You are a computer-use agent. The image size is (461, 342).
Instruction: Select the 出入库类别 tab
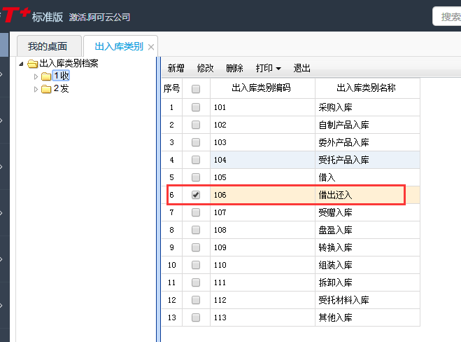pos(118,47)
